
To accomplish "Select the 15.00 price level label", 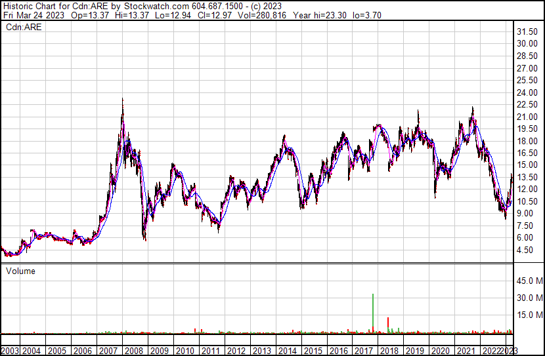I will [528, 165].
